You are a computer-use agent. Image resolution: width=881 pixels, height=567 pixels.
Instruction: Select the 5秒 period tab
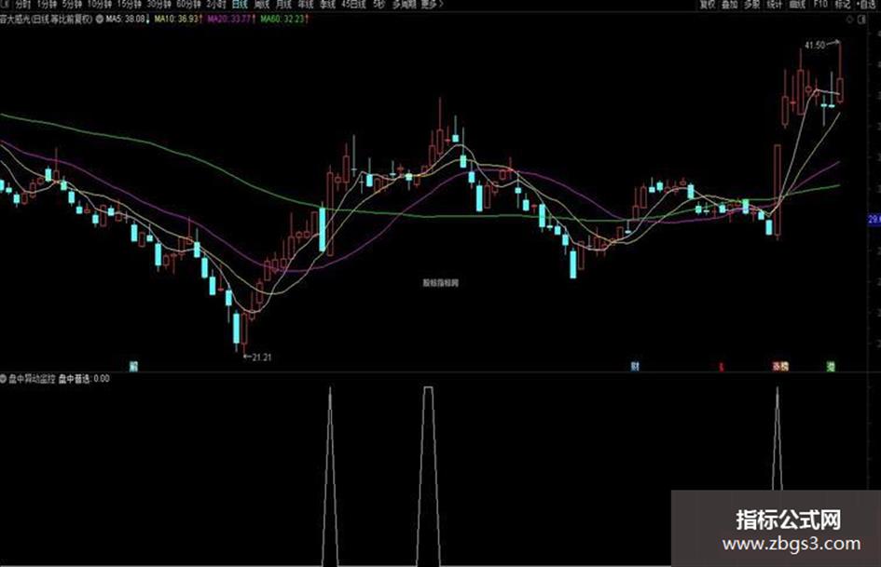pyautogui.click(x=379, y=4)
